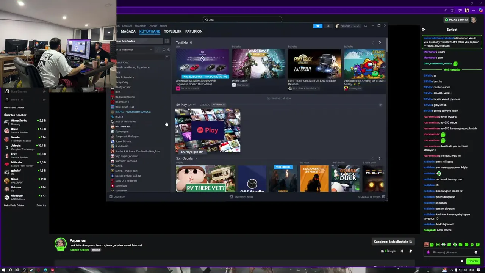Viewport: 485px width, 273px height.
Task: Open emoji picker in chat message box
Action: [476, 252]
